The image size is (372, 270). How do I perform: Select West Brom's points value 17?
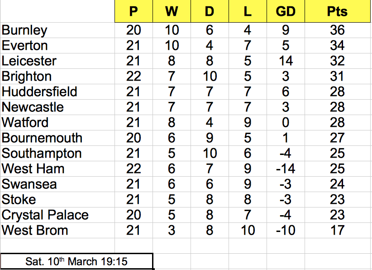[x=337, y=230]
